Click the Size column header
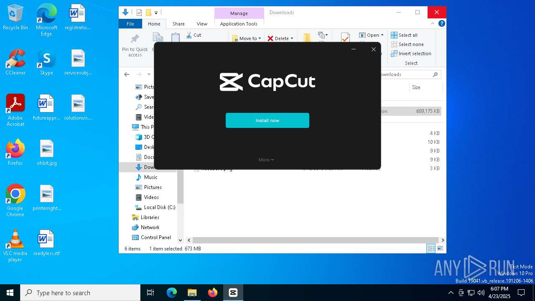The image size is (535, 301). 416,87
